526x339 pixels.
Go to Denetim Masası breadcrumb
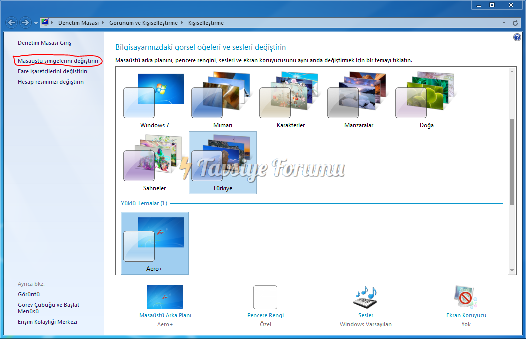tap(78, 23)
